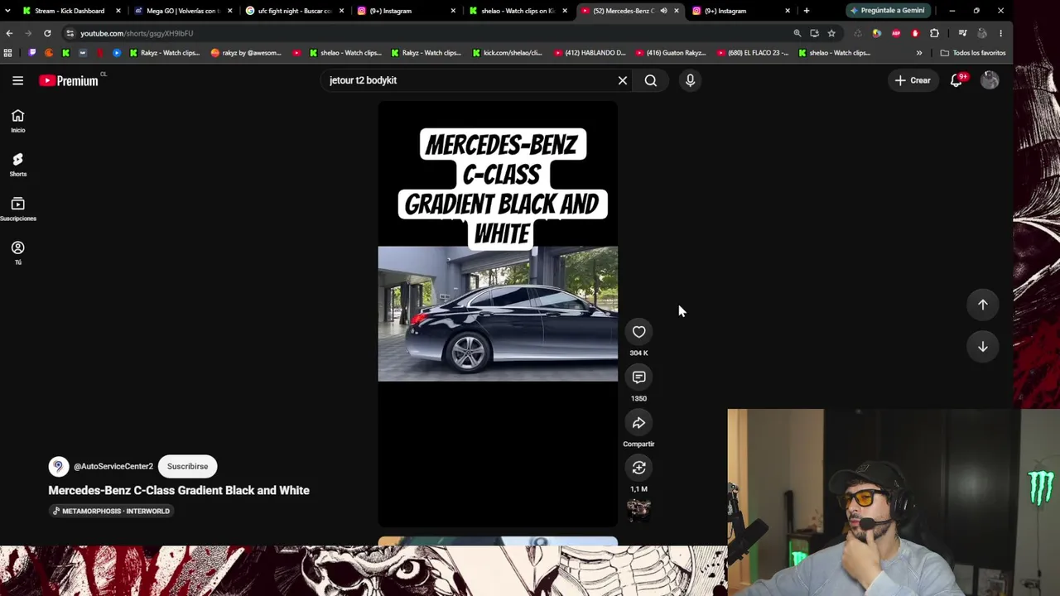
Task: Open the YouTube notifications bell
Action: coord(956,80)
